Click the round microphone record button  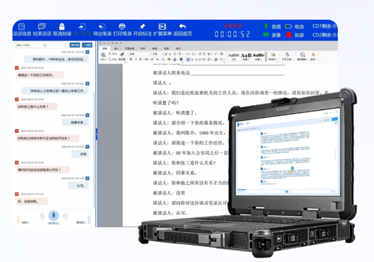pos(53,215)
